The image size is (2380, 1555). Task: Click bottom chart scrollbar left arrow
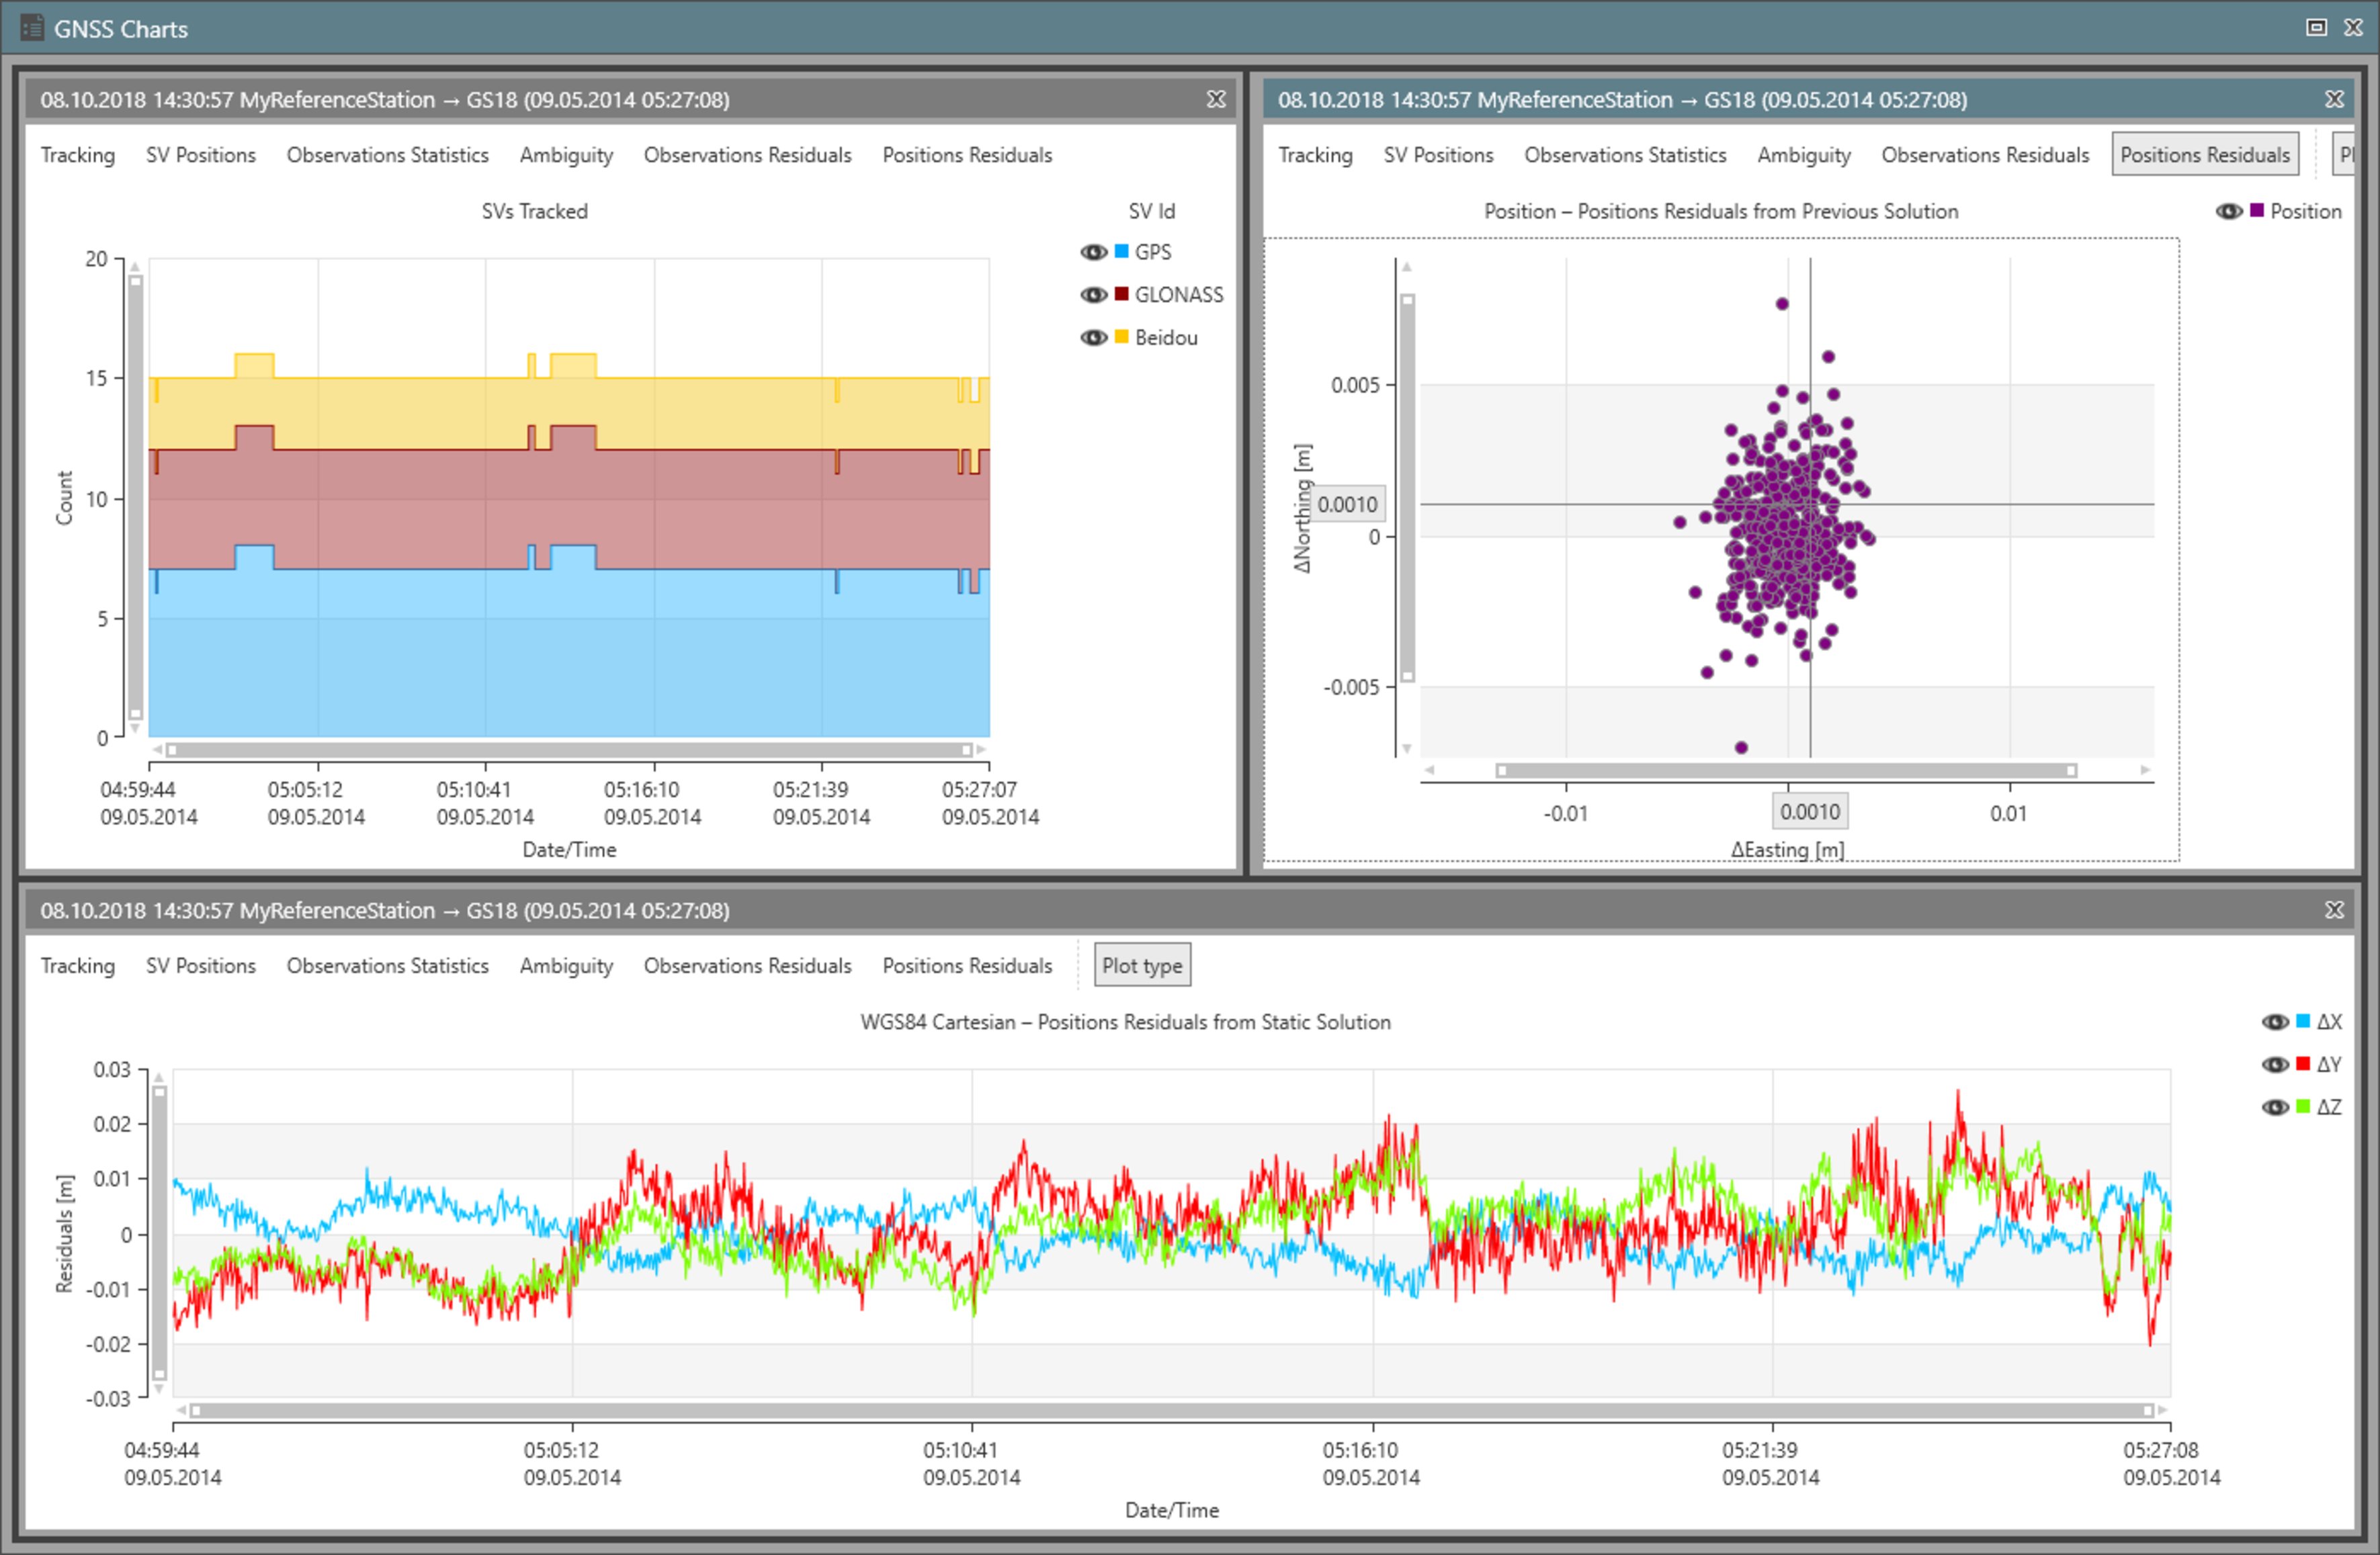(182, 1410)
